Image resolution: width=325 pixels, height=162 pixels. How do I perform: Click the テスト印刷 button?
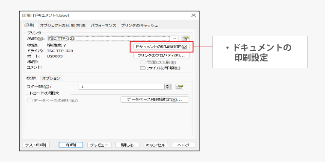[35, 145]
